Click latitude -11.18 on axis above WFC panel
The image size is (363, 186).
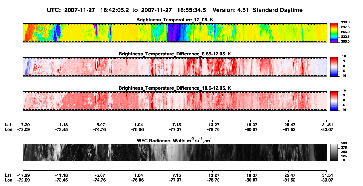61,125
